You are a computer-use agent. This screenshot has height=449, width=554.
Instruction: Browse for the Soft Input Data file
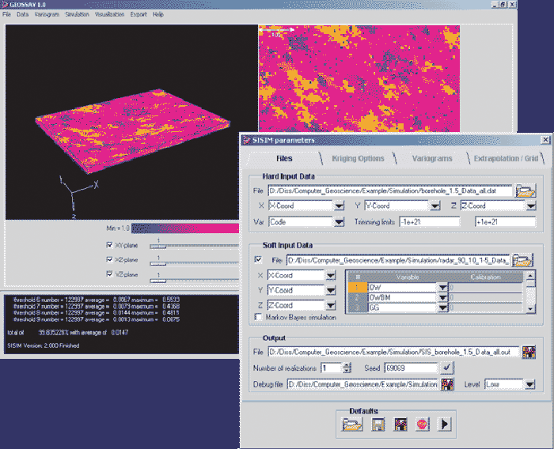[522, 259]
